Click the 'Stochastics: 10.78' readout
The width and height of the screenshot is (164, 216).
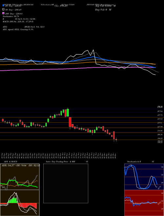(11, 16)
